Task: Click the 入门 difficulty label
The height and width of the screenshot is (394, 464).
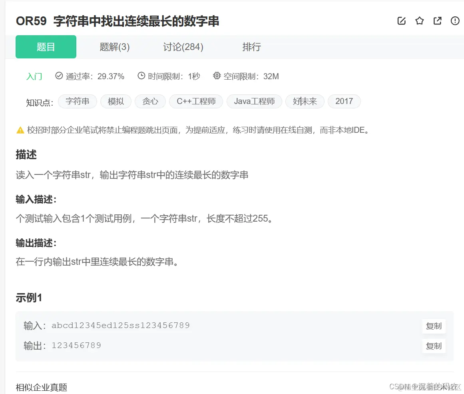Action: pyautogui.click(x=34, y=76)
